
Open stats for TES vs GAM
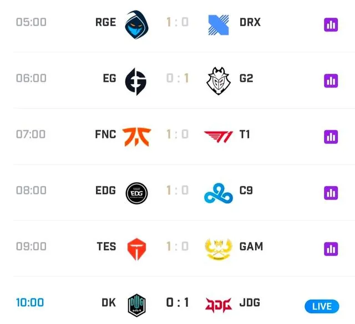pos(331,249)
